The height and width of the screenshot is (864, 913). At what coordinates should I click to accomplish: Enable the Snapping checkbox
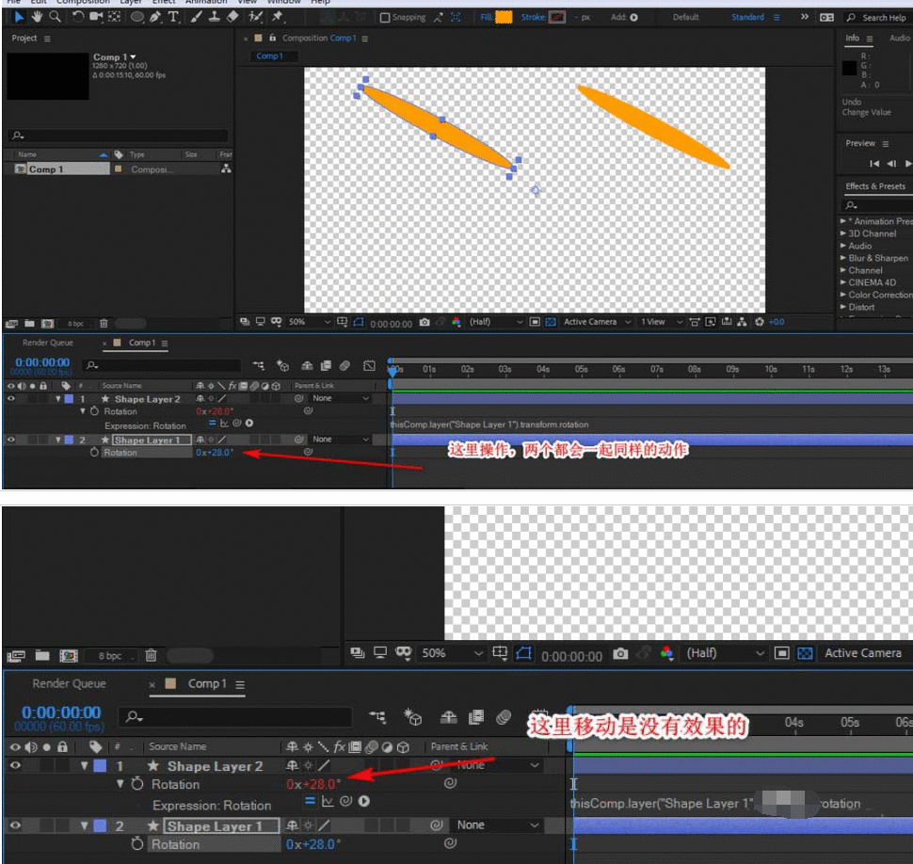click(385, 17)
